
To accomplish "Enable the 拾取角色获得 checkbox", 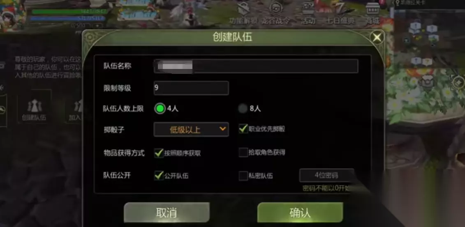I will [243, 152].
